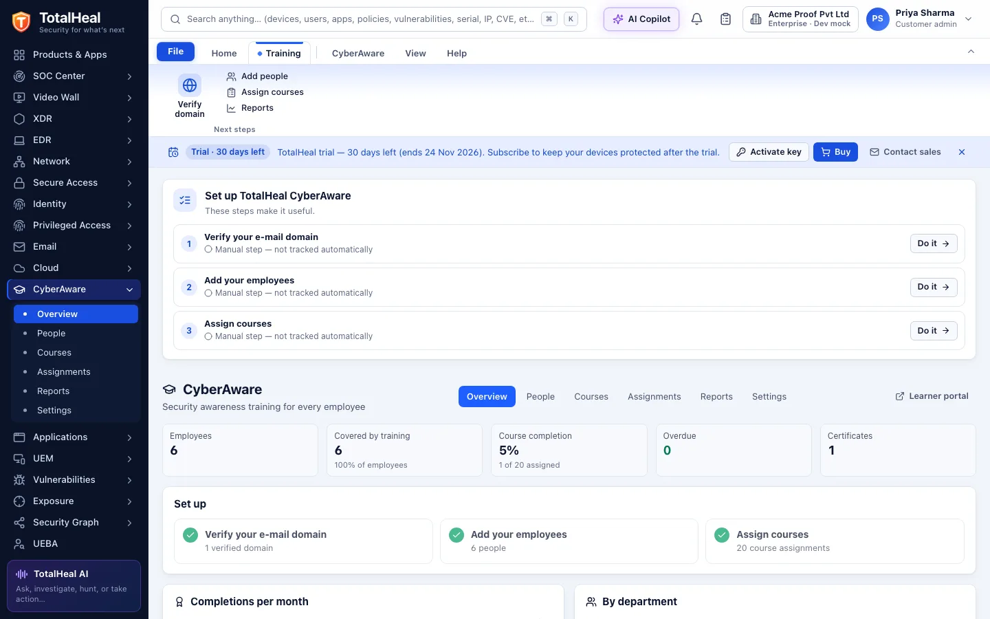Click the Verify domain globe icon

tap(190, 85)
